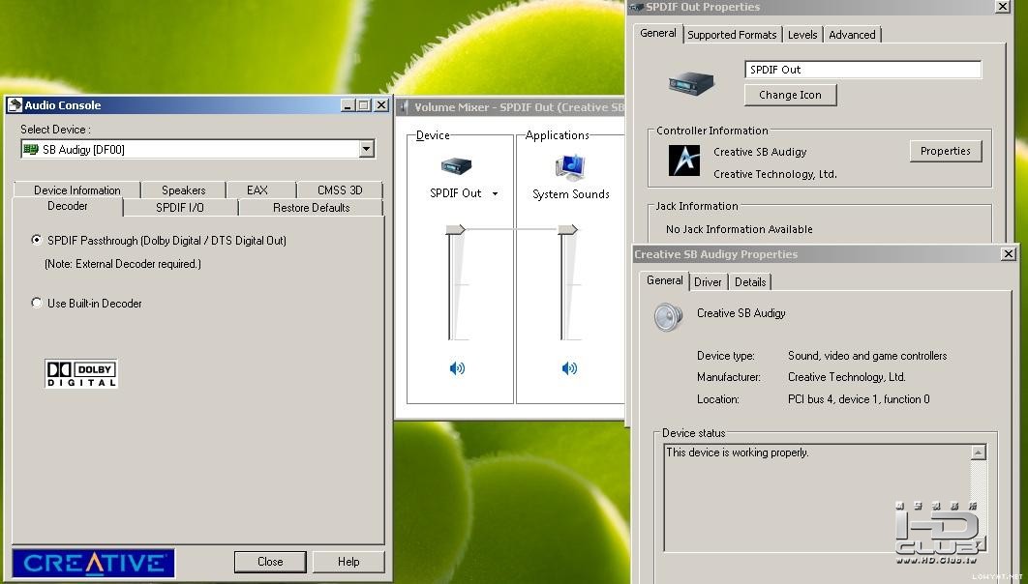Click 'PCI bus 4, device 1, function 0' text
Image resolution: width=1028 pixels, height=584 pixels.
pos(859,399)
